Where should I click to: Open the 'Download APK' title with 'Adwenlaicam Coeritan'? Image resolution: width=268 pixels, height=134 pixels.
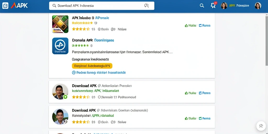pyautogui.click(x=84, y=110)
